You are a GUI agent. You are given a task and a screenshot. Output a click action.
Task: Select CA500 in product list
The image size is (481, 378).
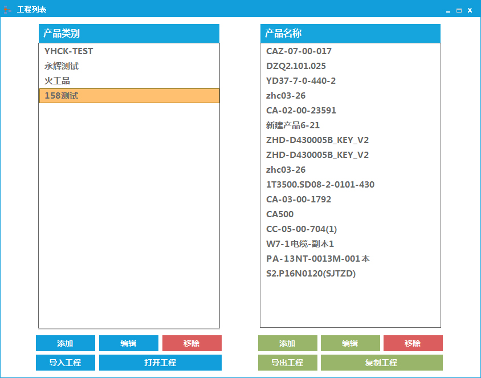click(x=280, y=214)
